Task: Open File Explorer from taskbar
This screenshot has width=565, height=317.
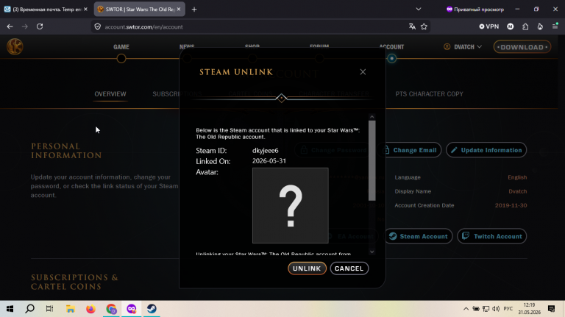Action: click(x=71, y=309)
